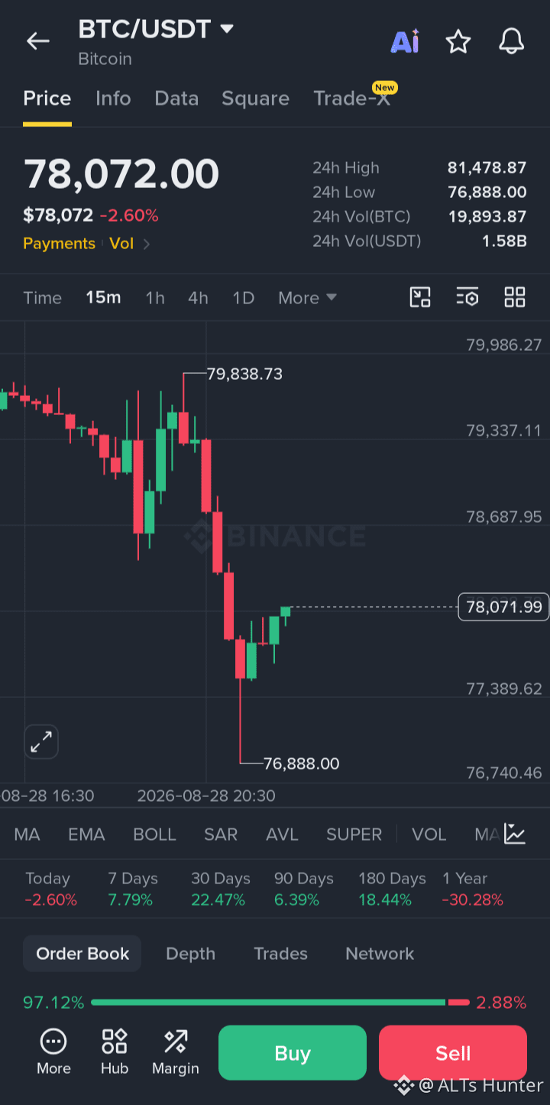This screenshot has height=1105, width=550.
Task: Toggle the SUPER indicator
Action: (x=354, y=834)
